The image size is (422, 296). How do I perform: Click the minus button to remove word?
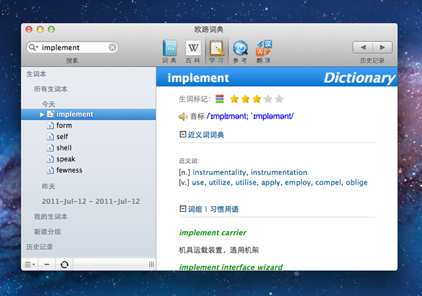pos(47,264)
